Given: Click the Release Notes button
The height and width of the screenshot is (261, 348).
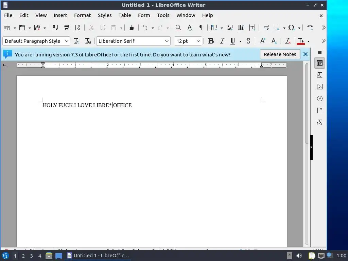Looking at the screenshot, I should 280,54.
